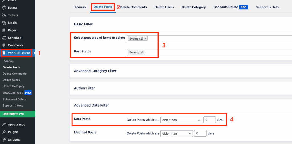Click the Date Posts days number field
The image size is (292, 144).
(210, 120)
